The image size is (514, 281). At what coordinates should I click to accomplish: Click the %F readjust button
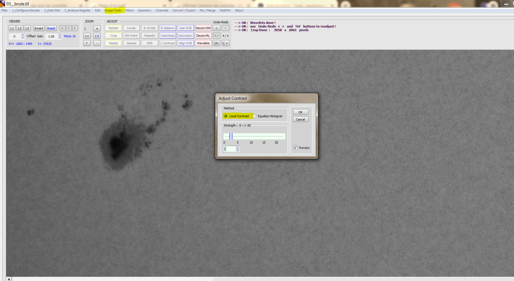(217, 36)
